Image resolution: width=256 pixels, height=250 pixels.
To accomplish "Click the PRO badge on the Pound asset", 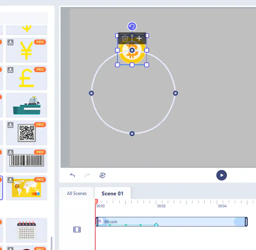I will click(40, 69).
